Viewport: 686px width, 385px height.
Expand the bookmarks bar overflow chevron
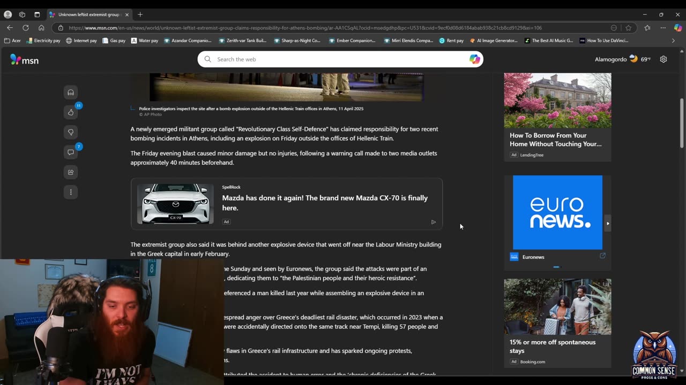(x=674, y=41)
